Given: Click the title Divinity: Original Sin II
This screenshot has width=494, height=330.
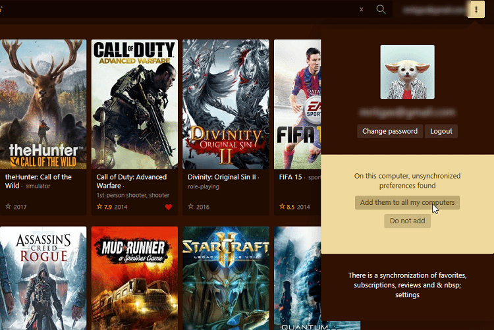Looking at the screenshot, I should 222,177.
